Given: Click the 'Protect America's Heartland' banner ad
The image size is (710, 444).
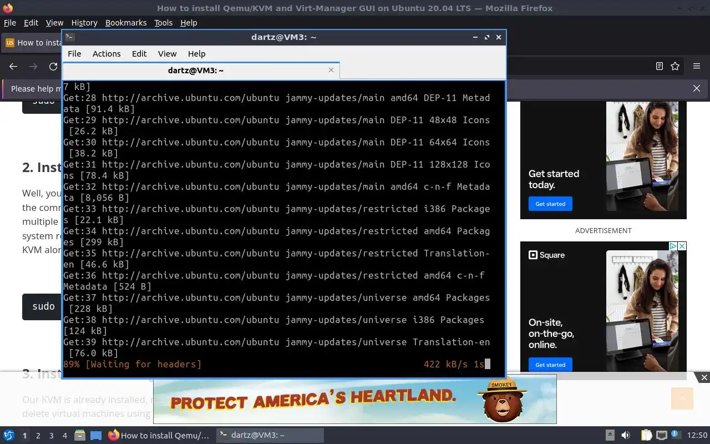Looking at the screenshot, I should (x=354, y=399).
